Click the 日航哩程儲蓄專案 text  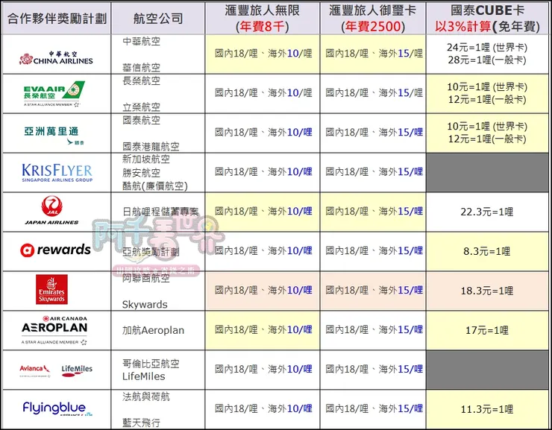pos(160,212)
